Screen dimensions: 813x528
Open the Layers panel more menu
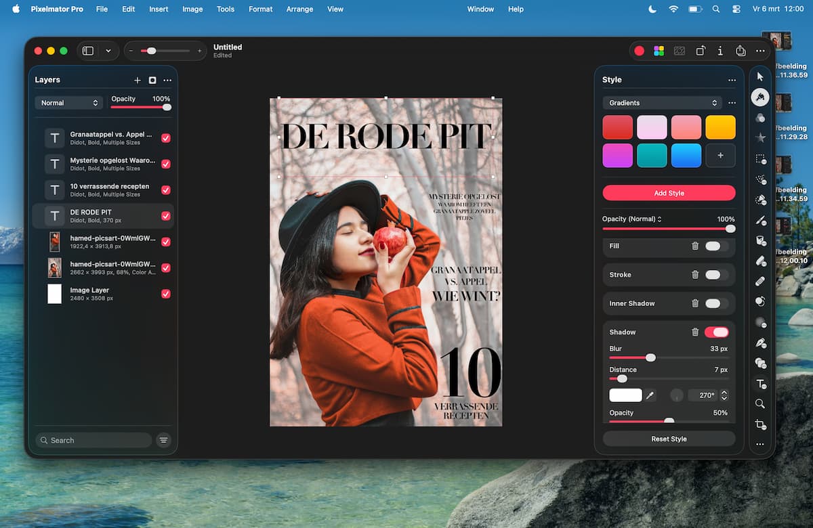[167, 80]
